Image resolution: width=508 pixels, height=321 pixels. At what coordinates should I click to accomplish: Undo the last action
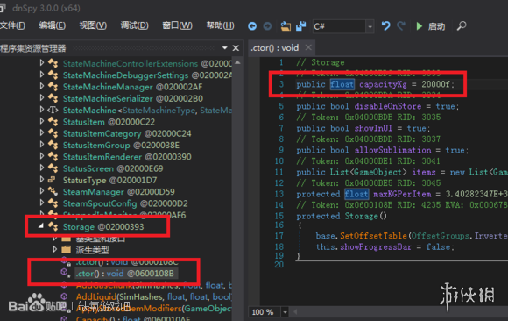tap(385, 26)
